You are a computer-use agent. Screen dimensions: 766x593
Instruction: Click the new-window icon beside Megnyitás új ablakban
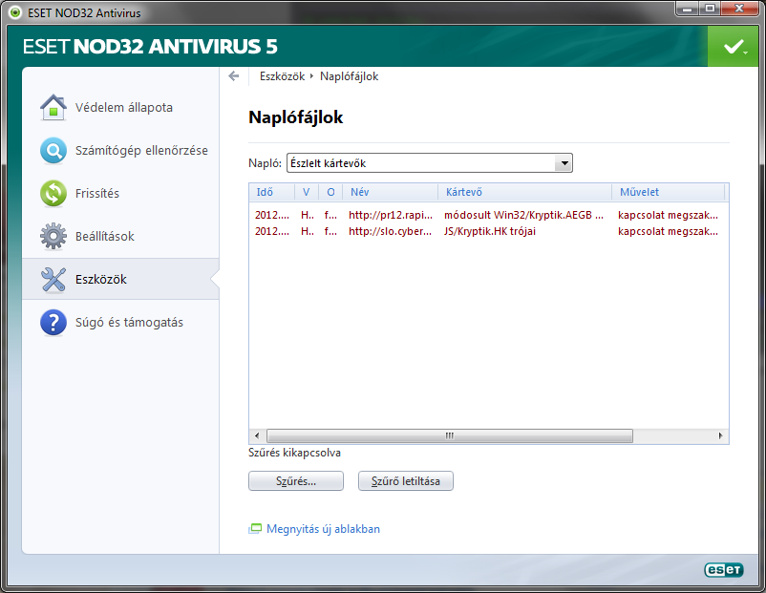tap(255, 529)
